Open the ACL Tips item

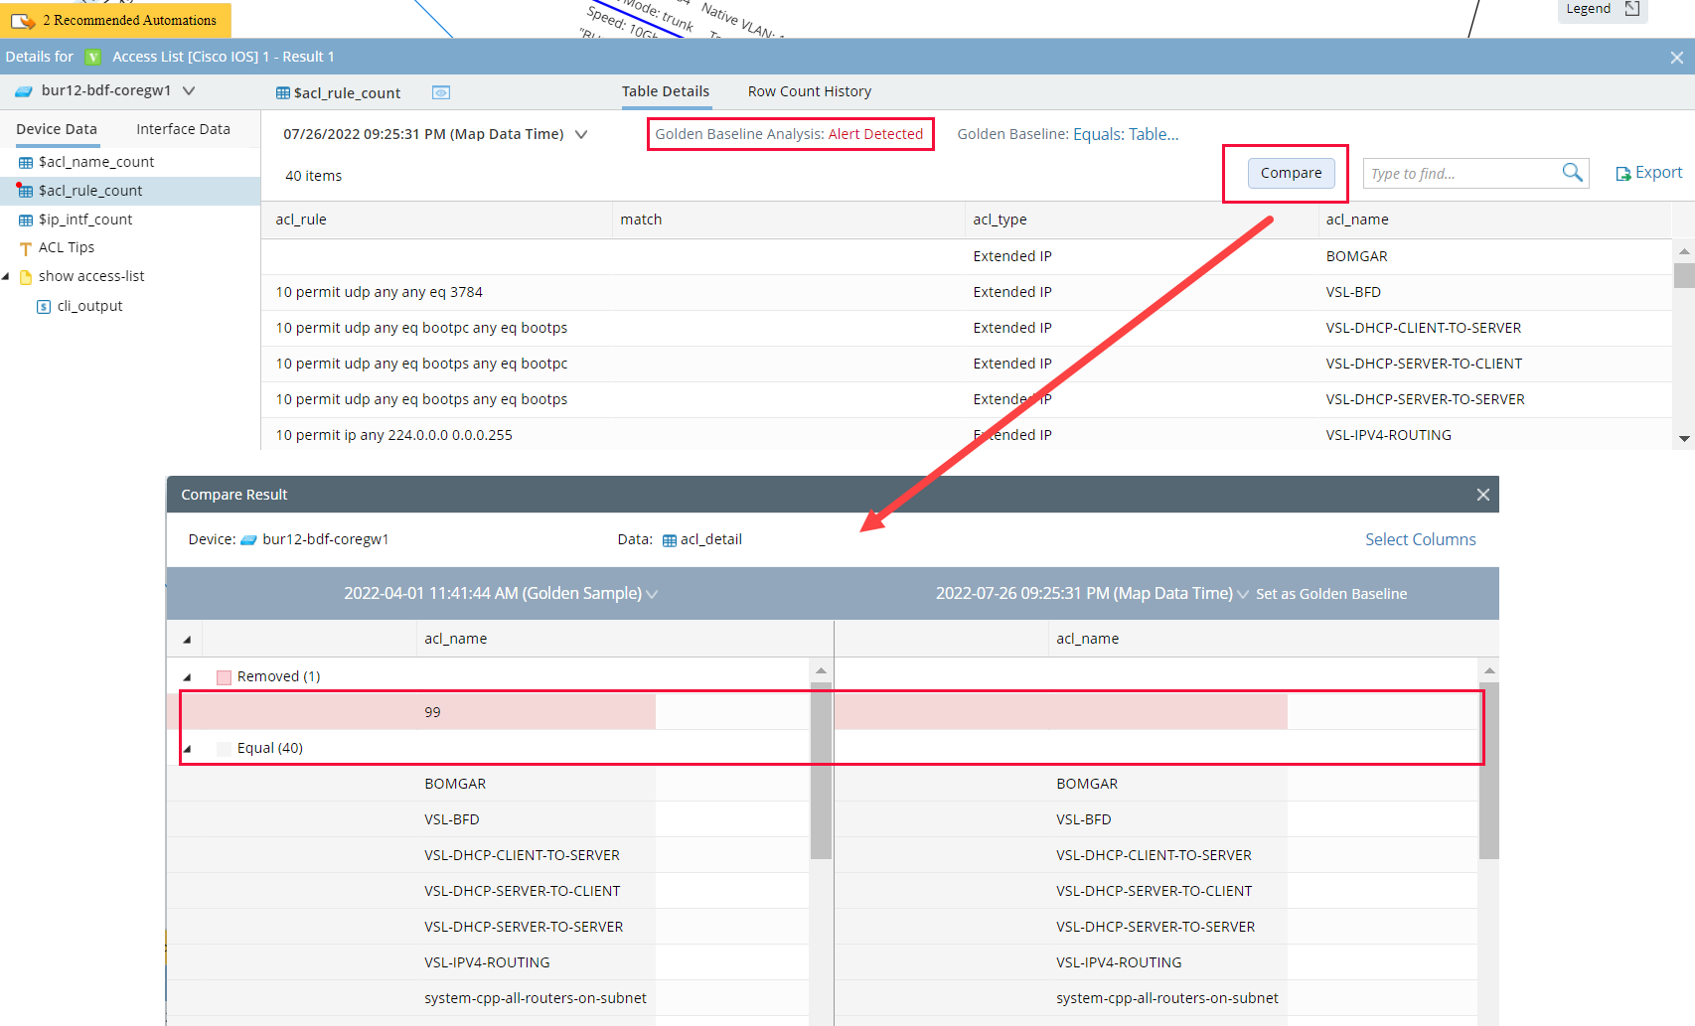coord(67,247)
